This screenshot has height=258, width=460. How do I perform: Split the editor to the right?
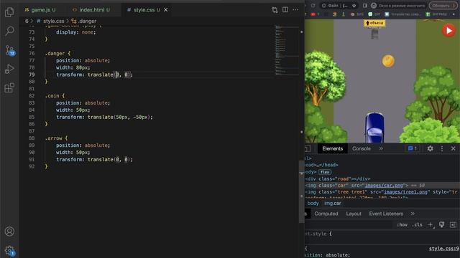pos(285,9)
